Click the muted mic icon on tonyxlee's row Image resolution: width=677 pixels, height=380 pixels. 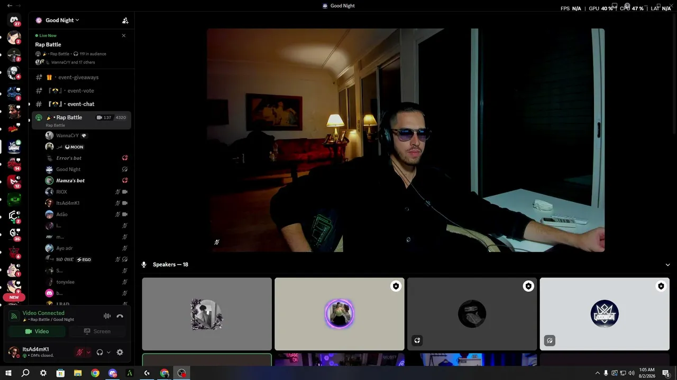tap(125, 282)
